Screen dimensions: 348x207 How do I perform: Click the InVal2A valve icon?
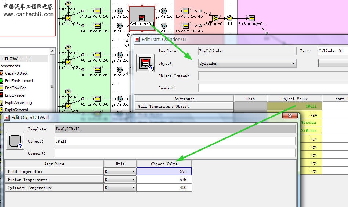[x=120, y=55]
